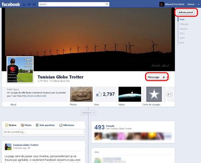This screenshot has height=163, width=201.
Task: Open messages icon in top bar
Action: 29,4
